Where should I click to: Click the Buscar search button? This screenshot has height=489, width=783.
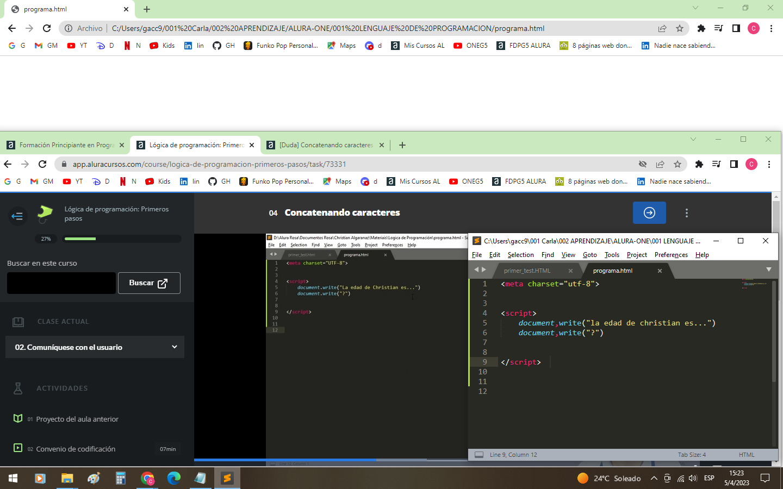149,283
